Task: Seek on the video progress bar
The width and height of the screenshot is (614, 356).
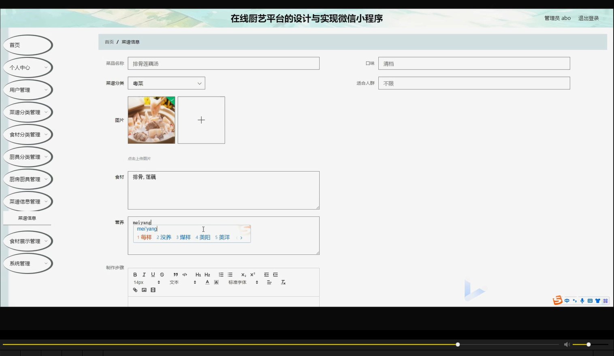Action: (x=281, y=344)
